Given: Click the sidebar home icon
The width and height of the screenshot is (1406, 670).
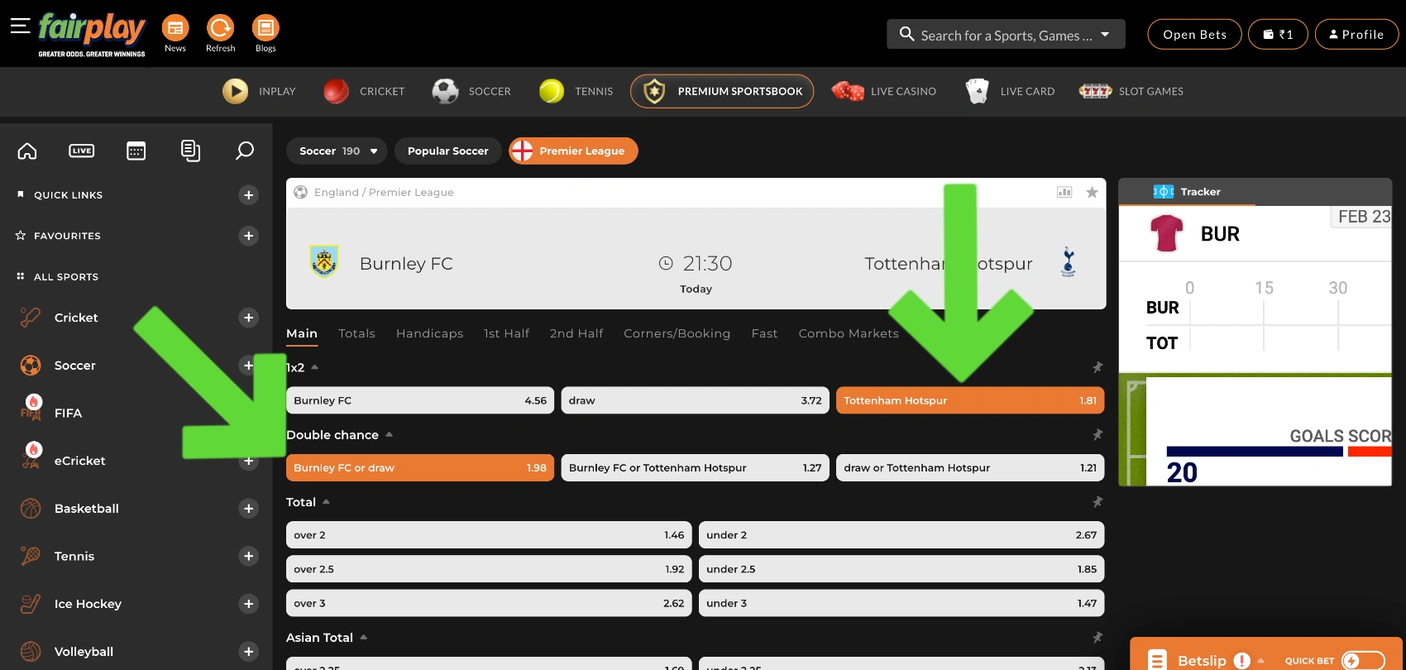Looking at the screenshot, I should [x=27, y=151].
